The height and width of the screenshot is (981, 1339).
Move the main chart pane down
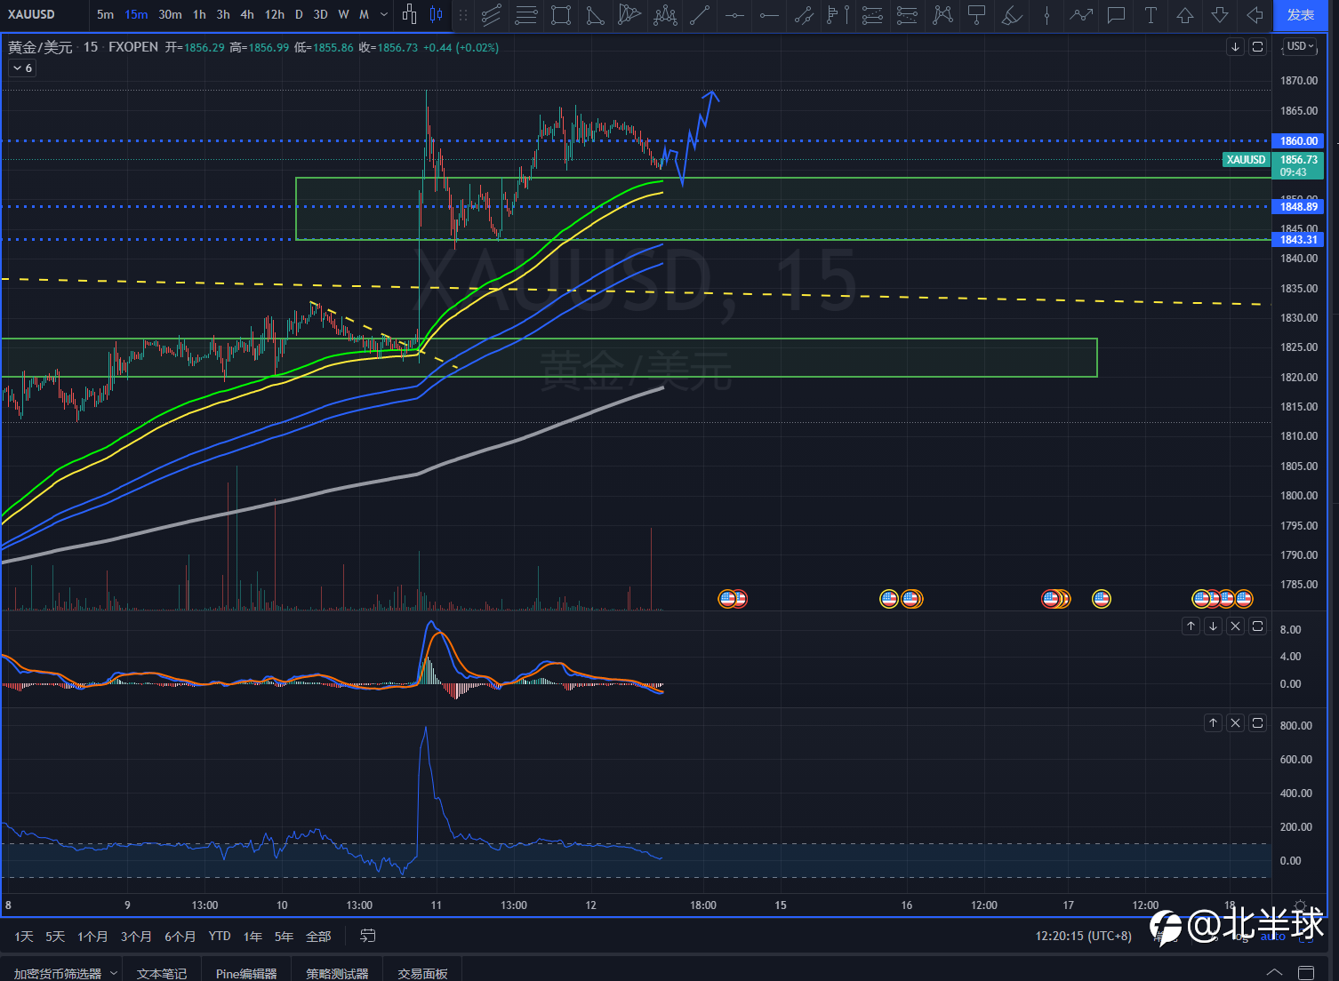(1236, 47)
